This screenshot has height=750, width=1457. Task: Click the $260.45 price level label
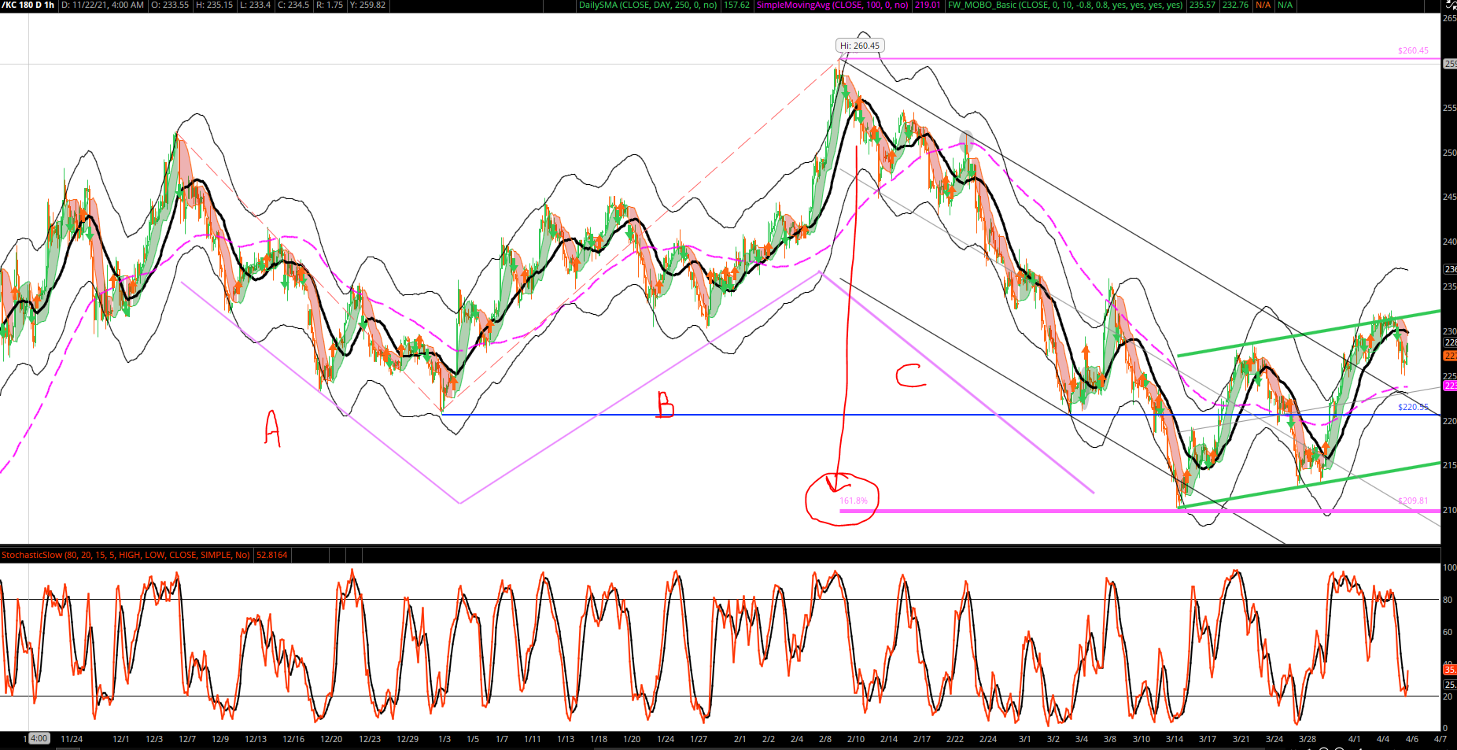pos(1413,50)
